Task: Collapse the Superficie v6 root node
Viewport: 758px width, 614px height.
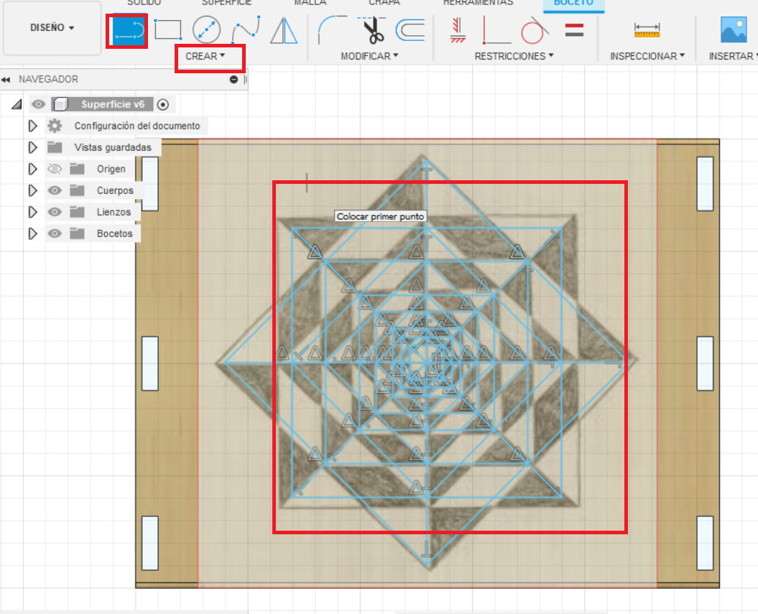Action: tap(17, 104)
